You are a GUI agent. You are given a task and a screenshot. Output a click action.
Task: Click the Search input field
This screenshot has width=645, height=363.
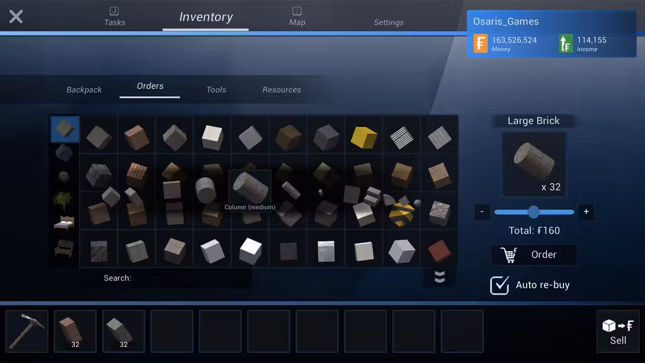[192, 278]
